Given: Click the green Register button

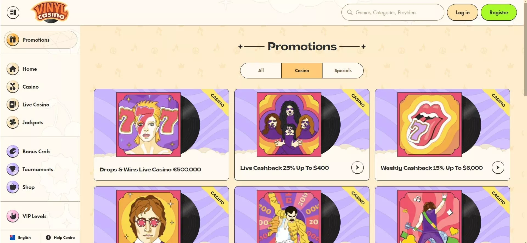Looking at the screenshot, I should tap(499, 13).
